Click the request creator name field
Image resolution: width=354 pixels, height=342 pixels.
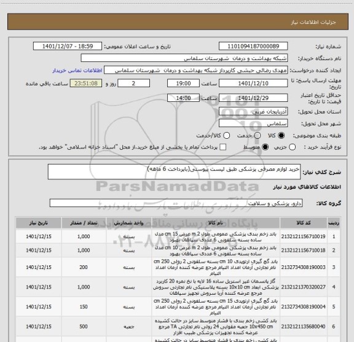tap(195, 70)
